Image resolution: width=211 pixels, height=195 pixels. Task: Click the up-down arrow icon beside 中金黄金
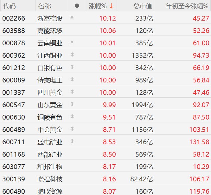coord(72,129)
